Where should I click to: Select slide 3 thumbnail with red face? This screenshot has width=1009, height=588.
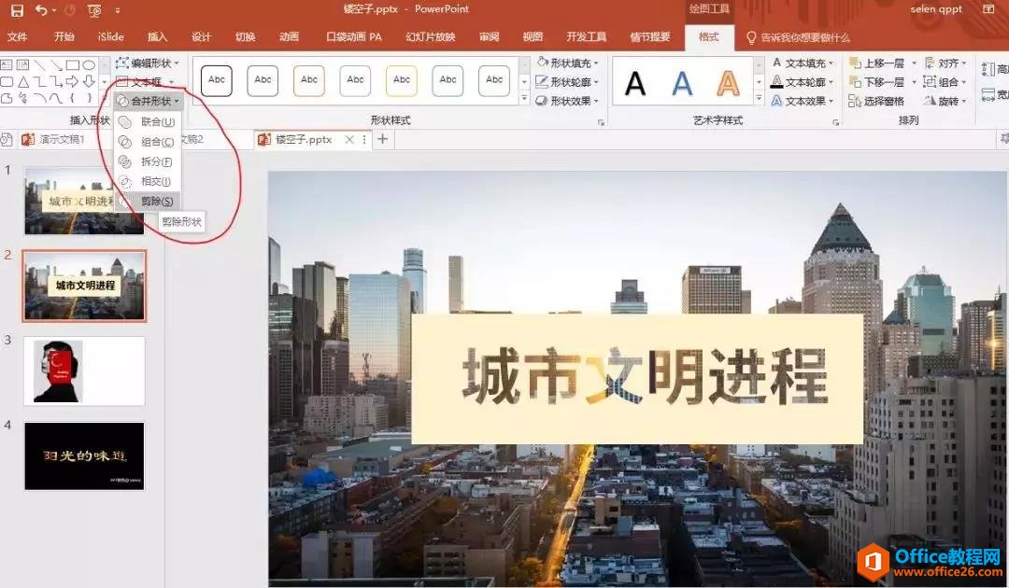pos(84,371)
